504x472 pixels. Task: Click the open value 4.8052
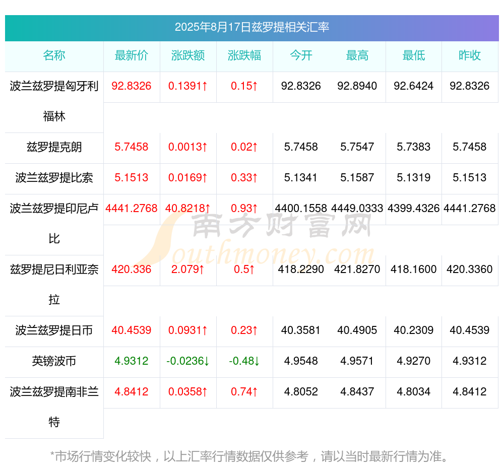click(x=301, y=392)
